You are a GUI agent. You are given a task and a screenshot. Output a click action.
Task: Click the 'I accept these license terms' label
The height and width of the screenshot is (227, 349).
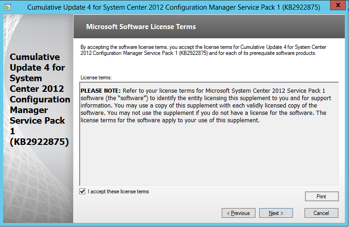(x=118, y=191)
